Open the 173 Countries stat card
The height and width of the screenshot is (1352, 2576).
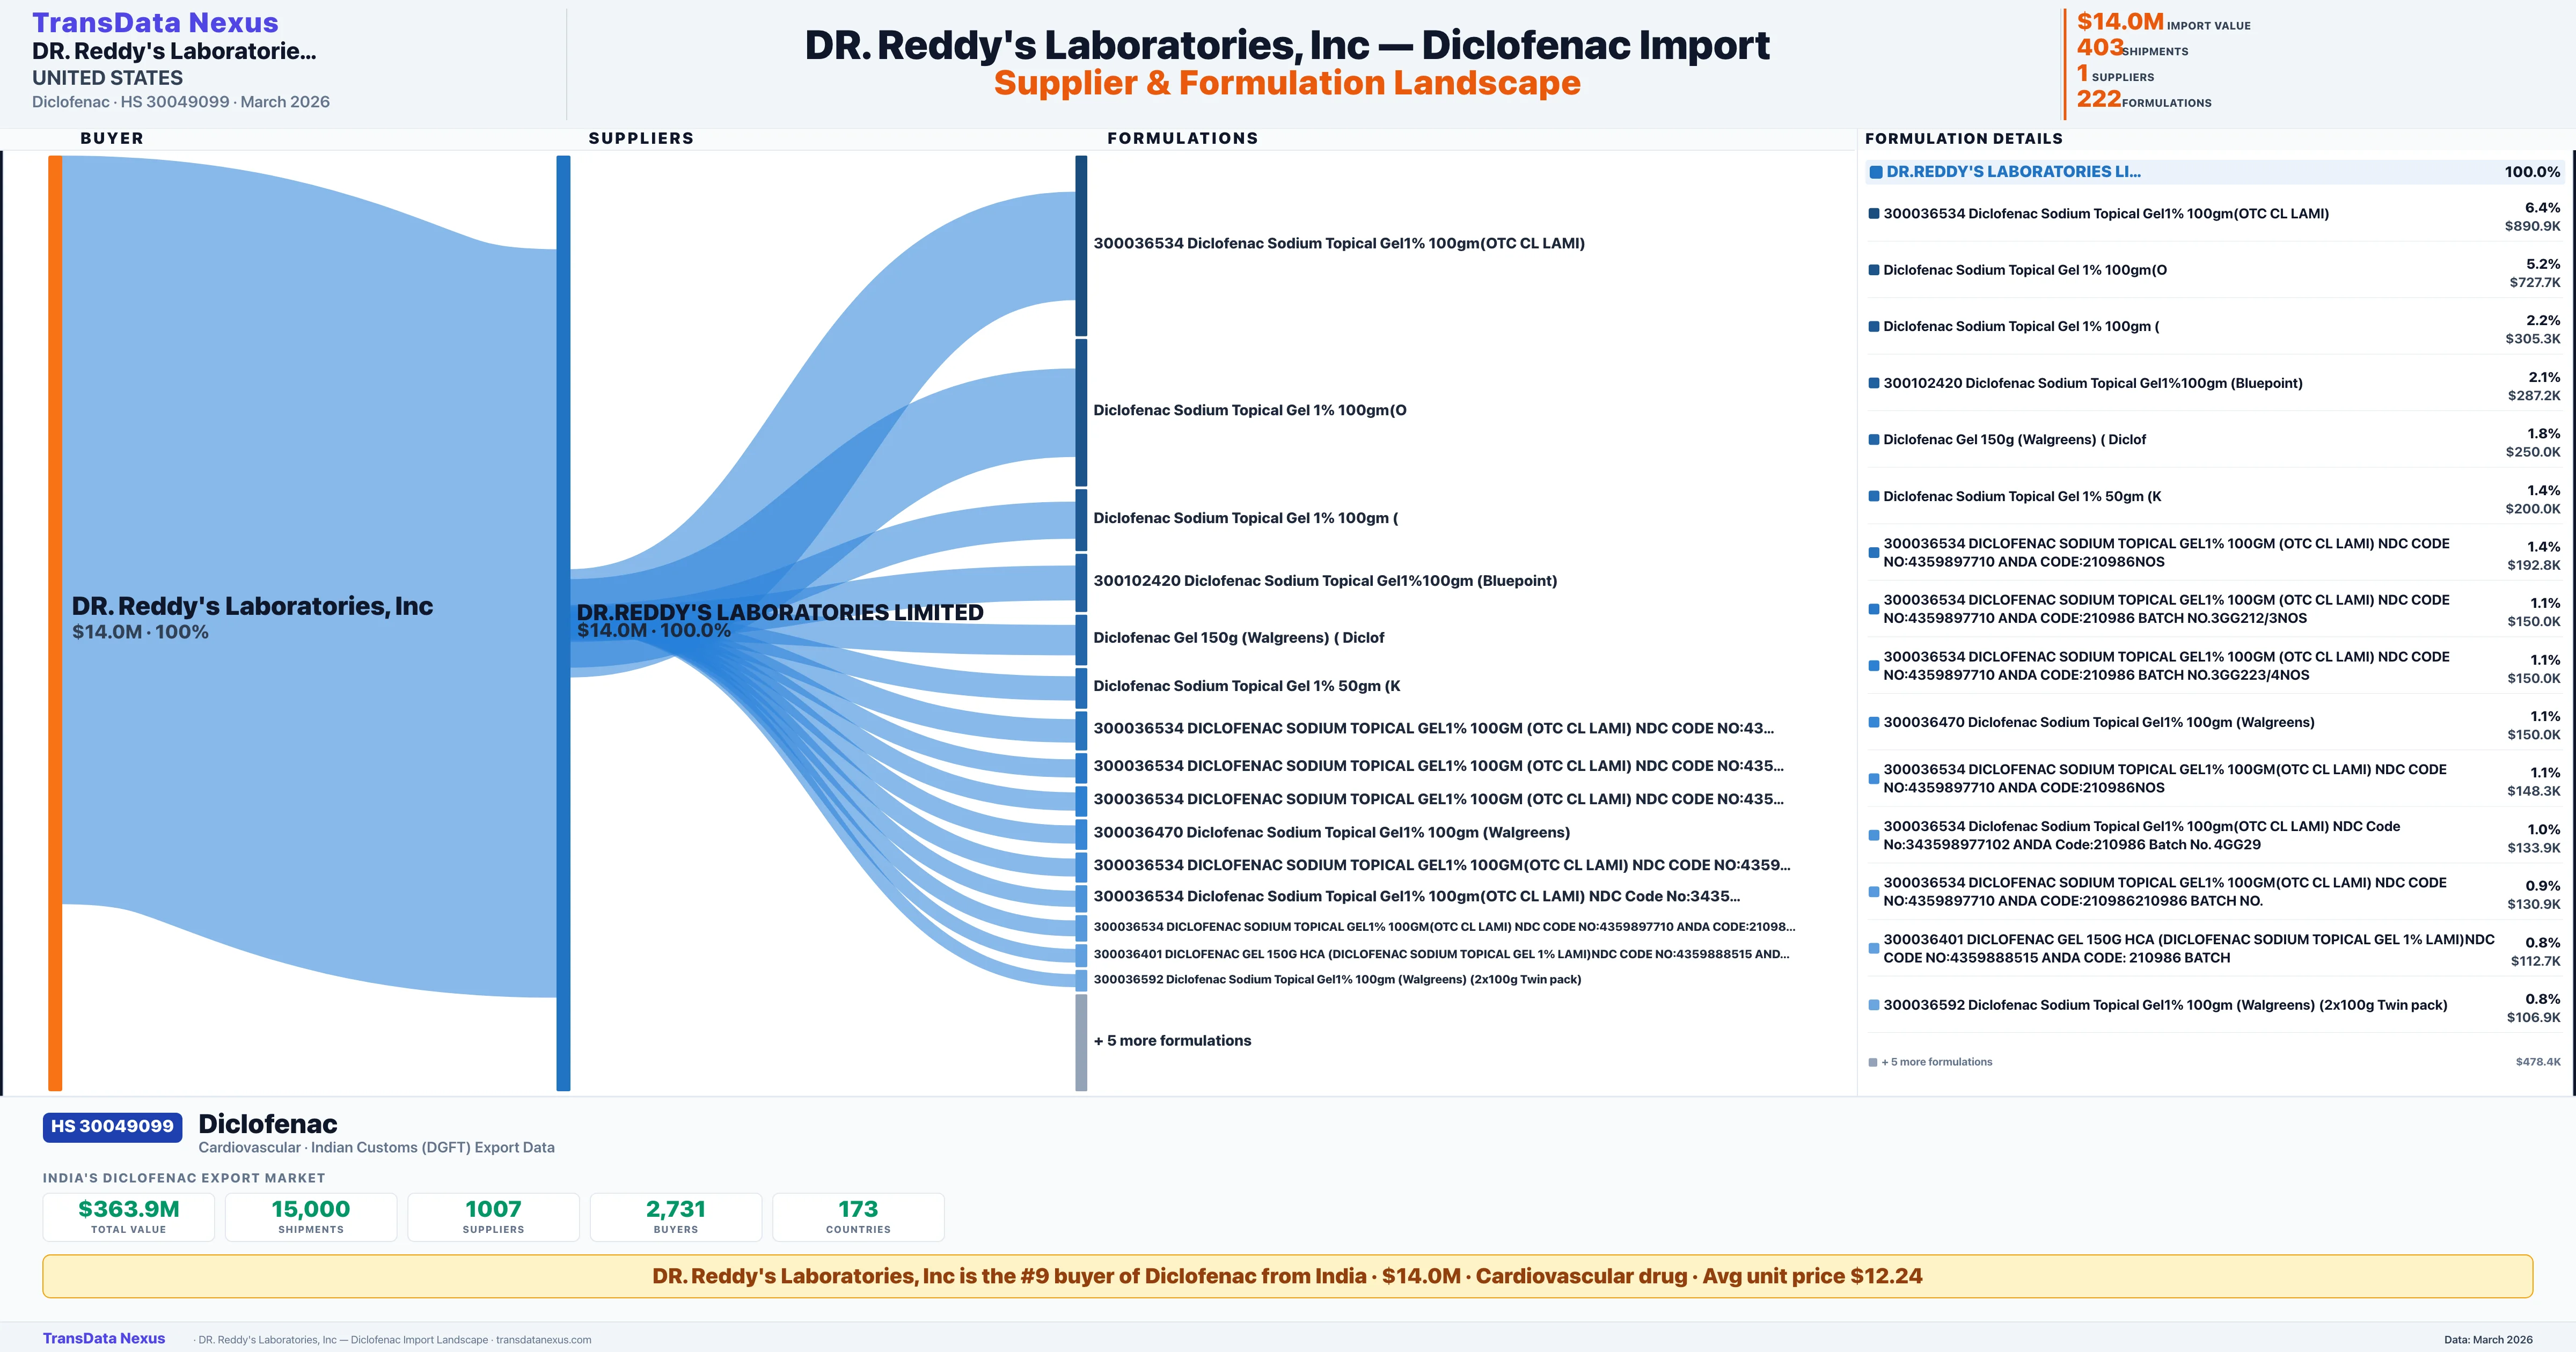pyautogui.click(x=858, y=1216)
